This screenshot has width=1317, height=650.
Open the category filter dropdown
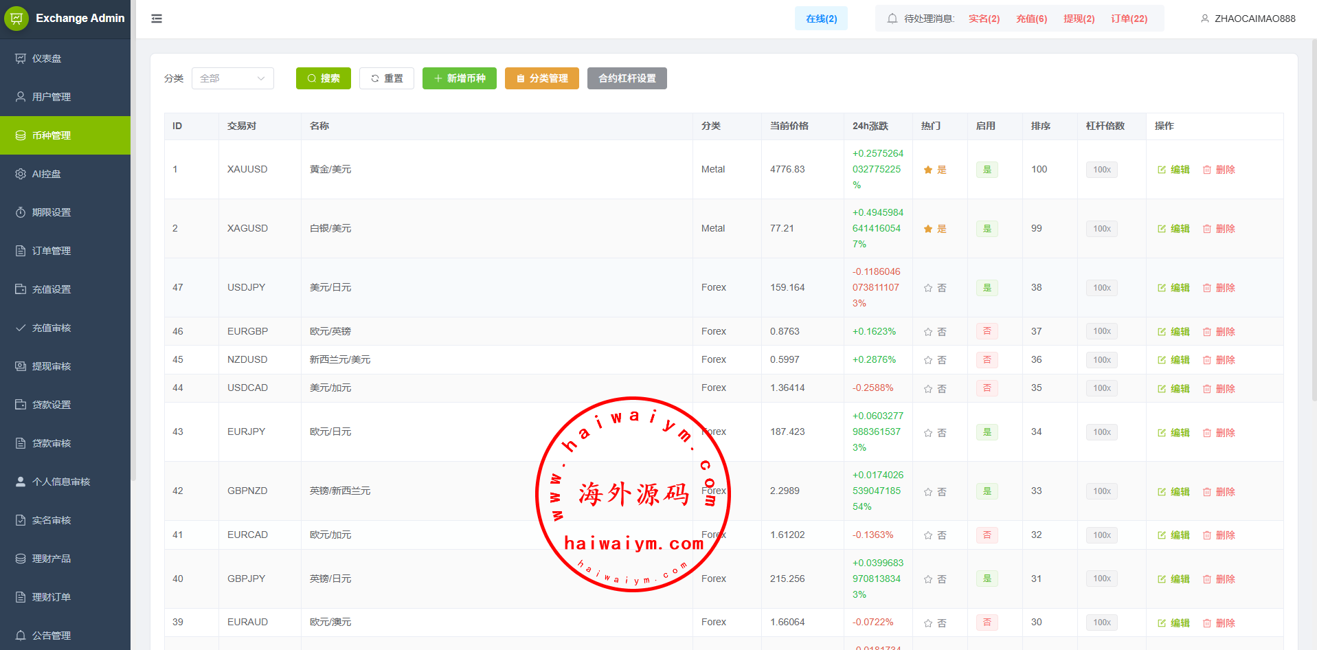tap(232, 78)
